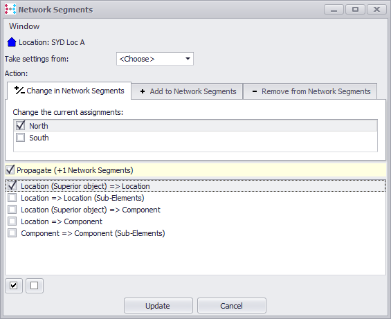Click the blue house location icon

pyautogui.click(x=12, y=42)
